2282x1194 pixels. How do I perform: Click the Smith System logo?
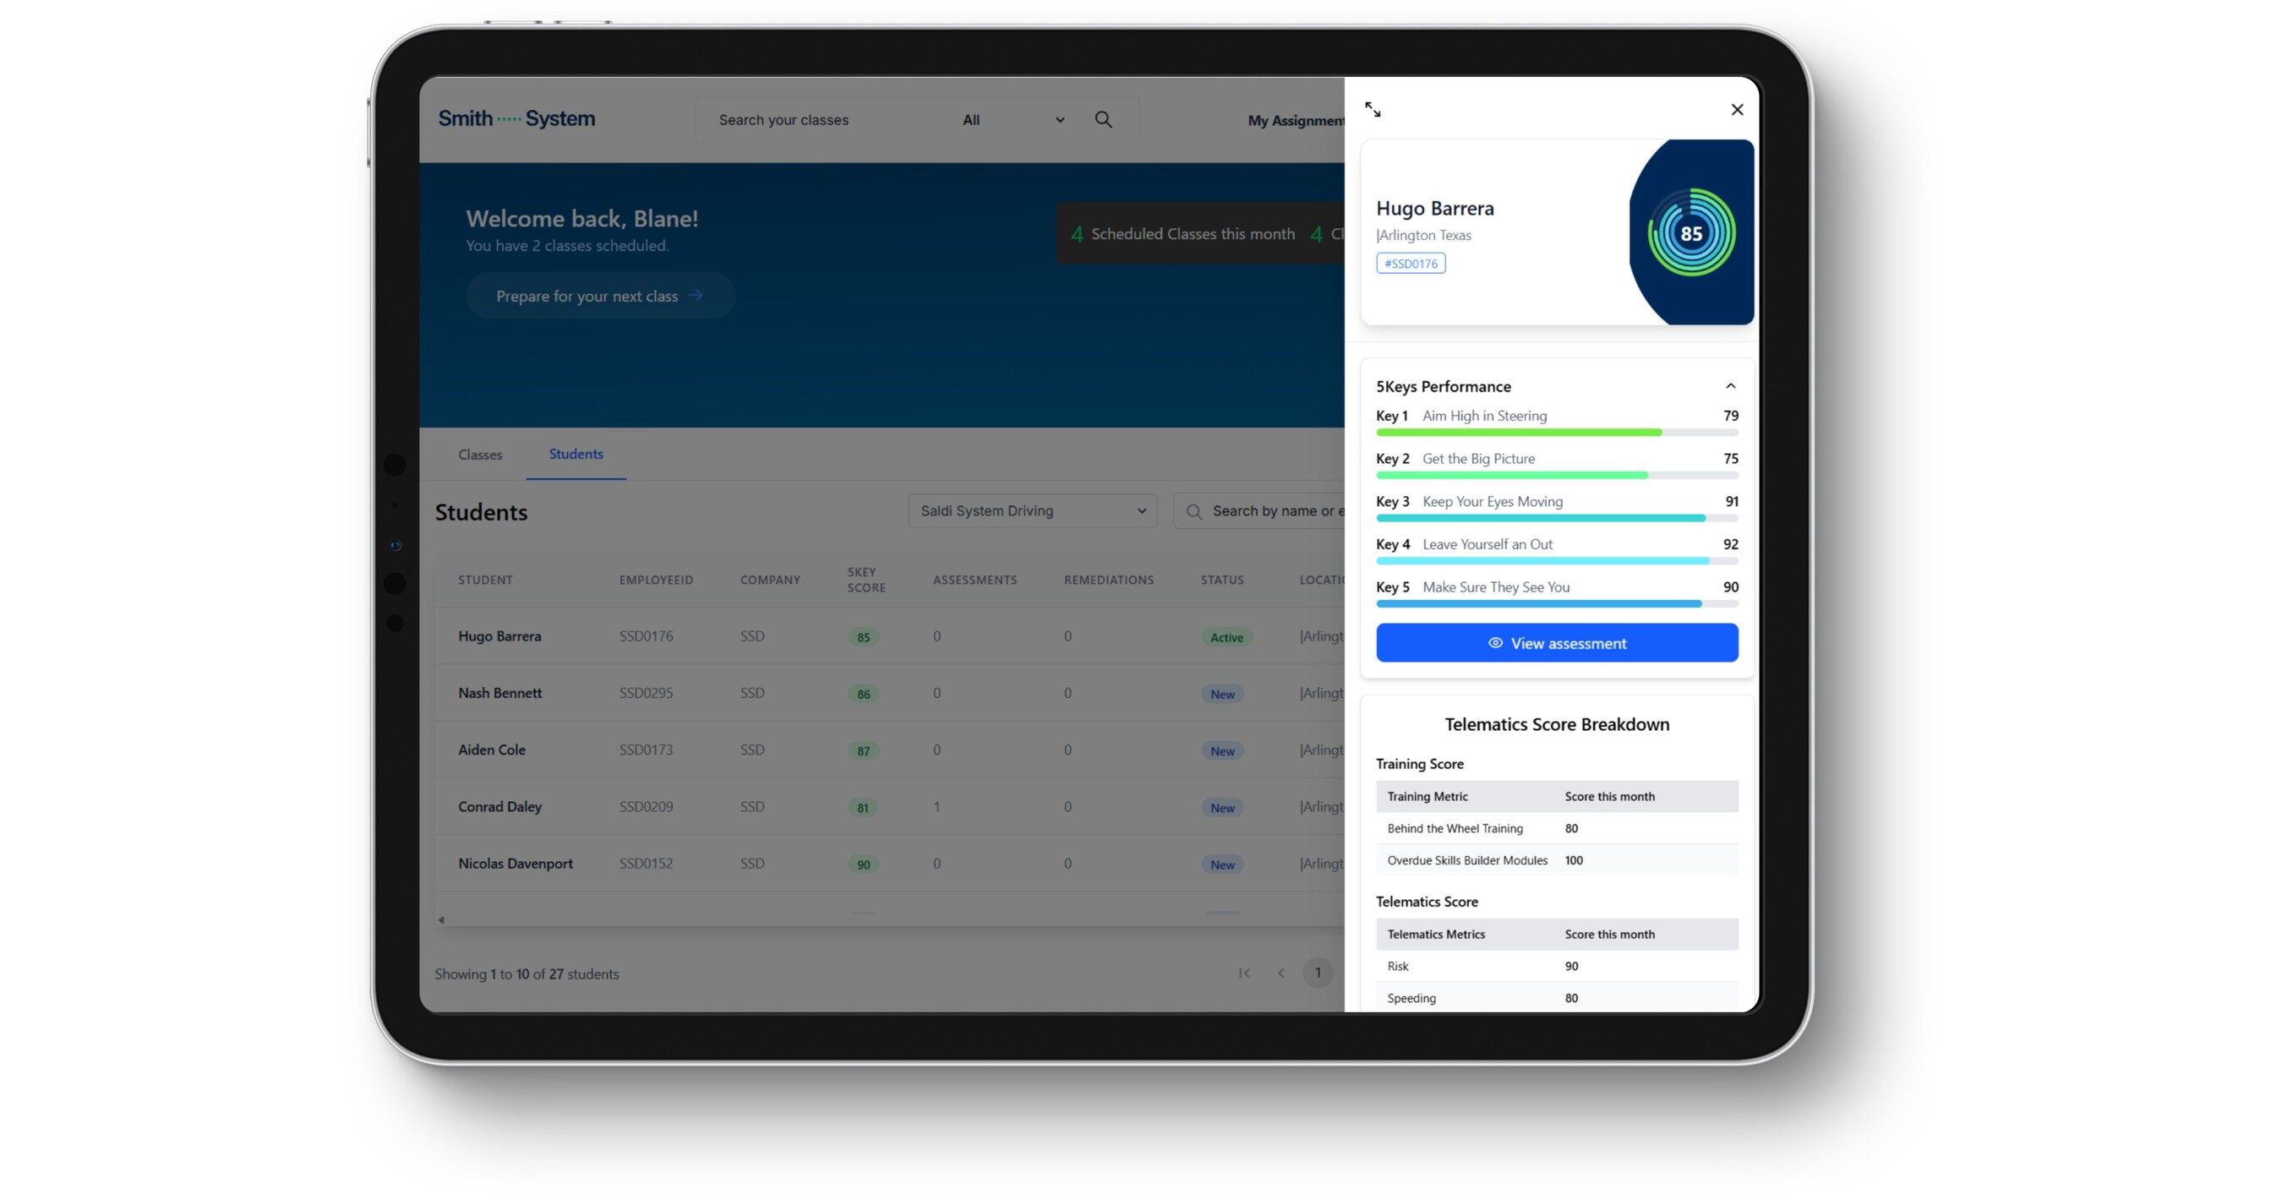point(516,118)
